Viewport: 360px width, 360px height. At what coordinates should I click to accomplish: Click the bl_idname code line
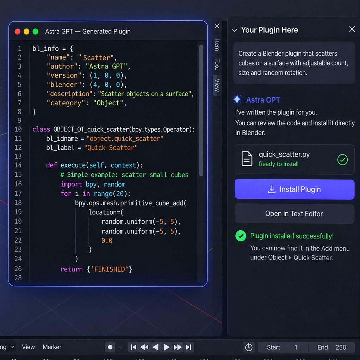click(x=105, y=139)
